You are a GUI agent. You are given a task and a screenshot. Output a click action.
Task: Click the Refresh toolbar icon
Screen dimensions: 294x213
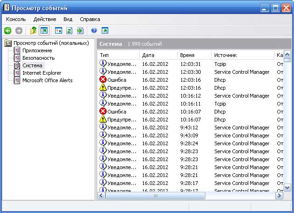70,31
